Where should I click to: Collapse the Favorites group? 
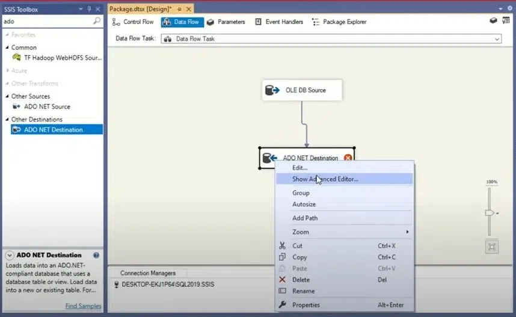(7, 34)
